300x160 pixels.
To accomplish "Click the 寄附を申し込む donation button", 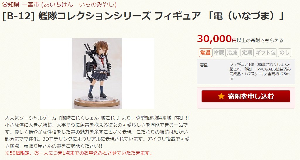I will (246, 97).
